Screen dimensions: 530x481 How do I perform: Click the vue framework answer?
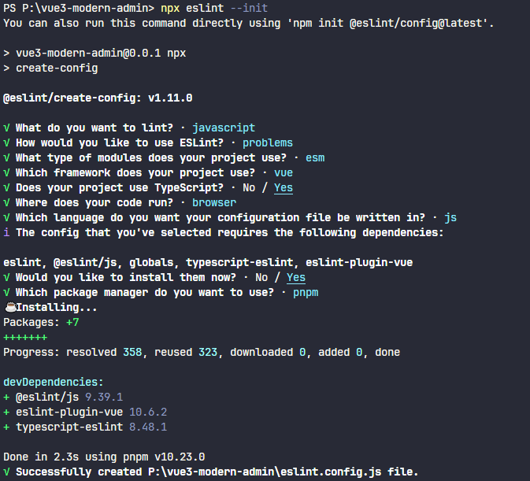click(x=284, y=172)
